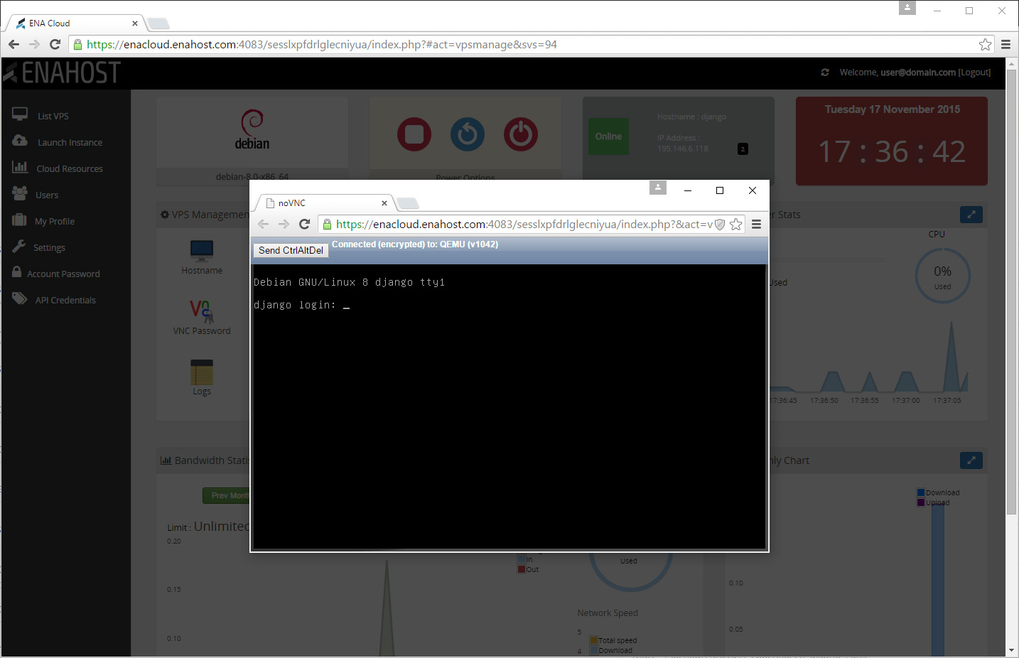Click the shield icon in noVNC address bar

click(720, 225)
